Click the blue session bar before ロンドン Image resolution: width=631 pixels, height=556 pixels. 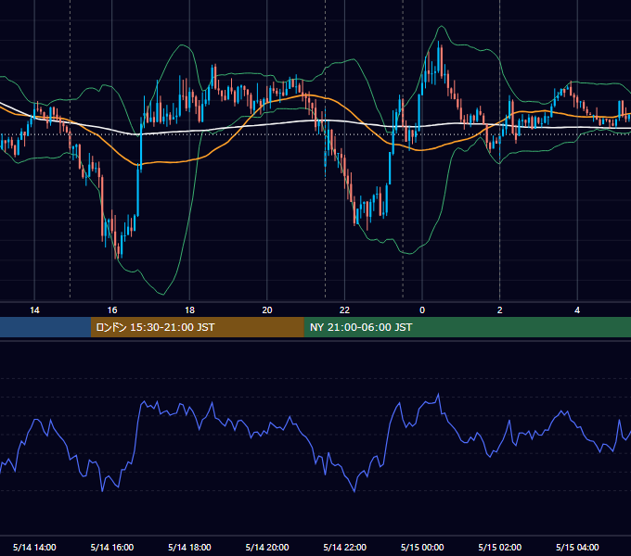coord(45,327)
